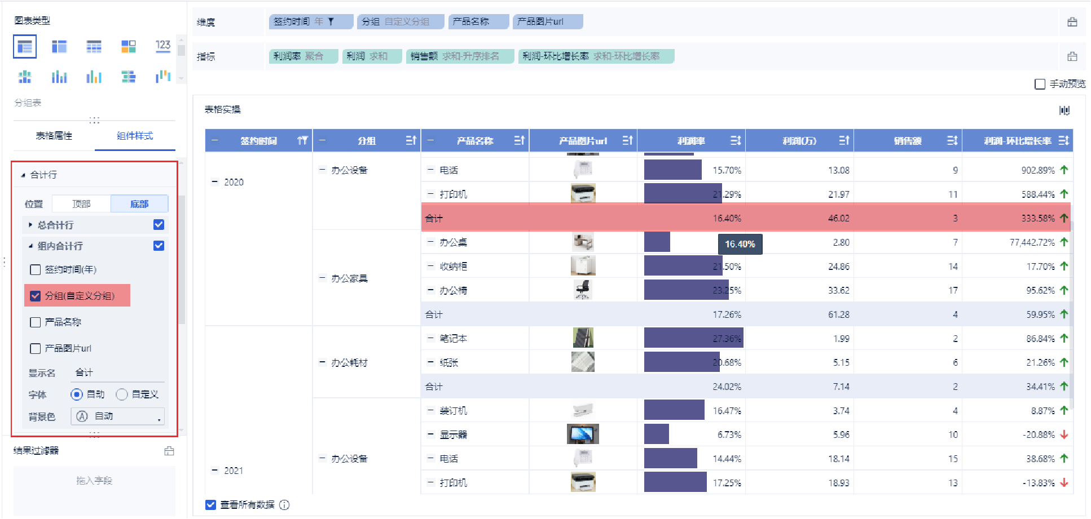The image size is (1091, 519).
Task: Enable the 手动预览 checkbox
Action: [x=1040, y=84]
